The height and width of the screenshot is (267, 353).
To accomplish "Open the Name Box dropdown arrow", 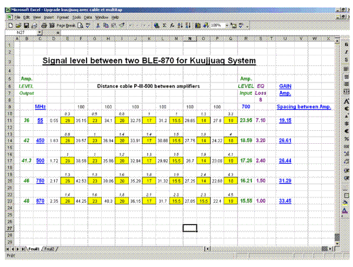I will [39, 32].
